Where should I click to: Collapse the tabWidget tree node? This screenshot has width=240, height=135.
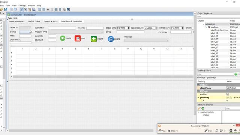[204, 24]
